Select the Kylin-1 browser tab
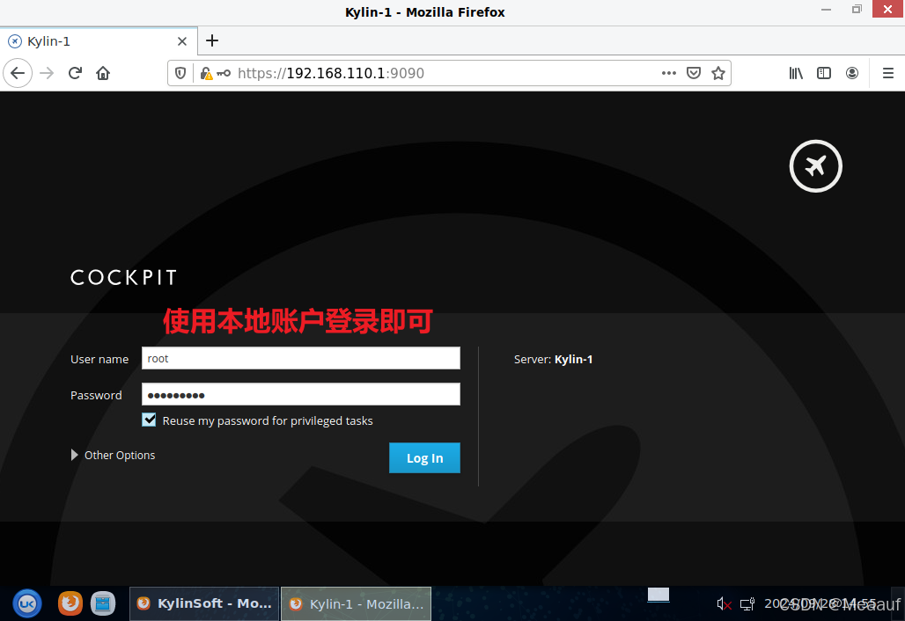Image resolution: width=905 pixels, height=621 pixels. point(99,41)
